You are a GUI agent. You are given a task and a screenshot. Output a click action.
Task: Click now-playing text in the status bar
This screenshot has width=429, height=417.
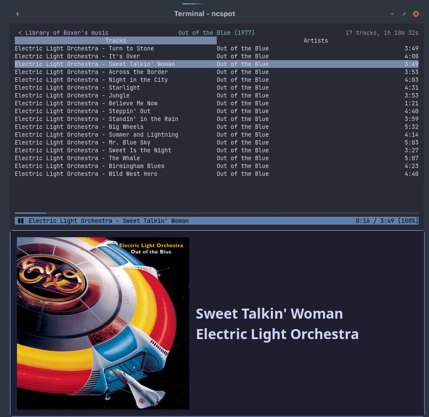click(109, 221)
